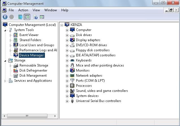
Task: Collapse the System Tools tree node
Action: [x=5, y=30]
